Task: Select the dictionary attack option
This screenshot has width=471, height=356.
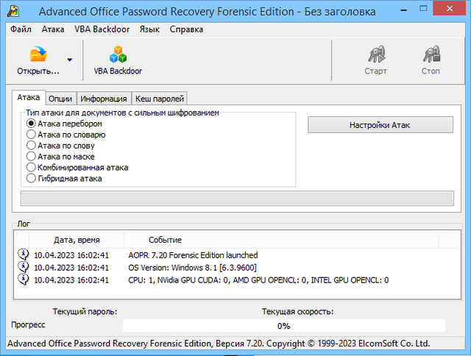Action: coord(31,135)
